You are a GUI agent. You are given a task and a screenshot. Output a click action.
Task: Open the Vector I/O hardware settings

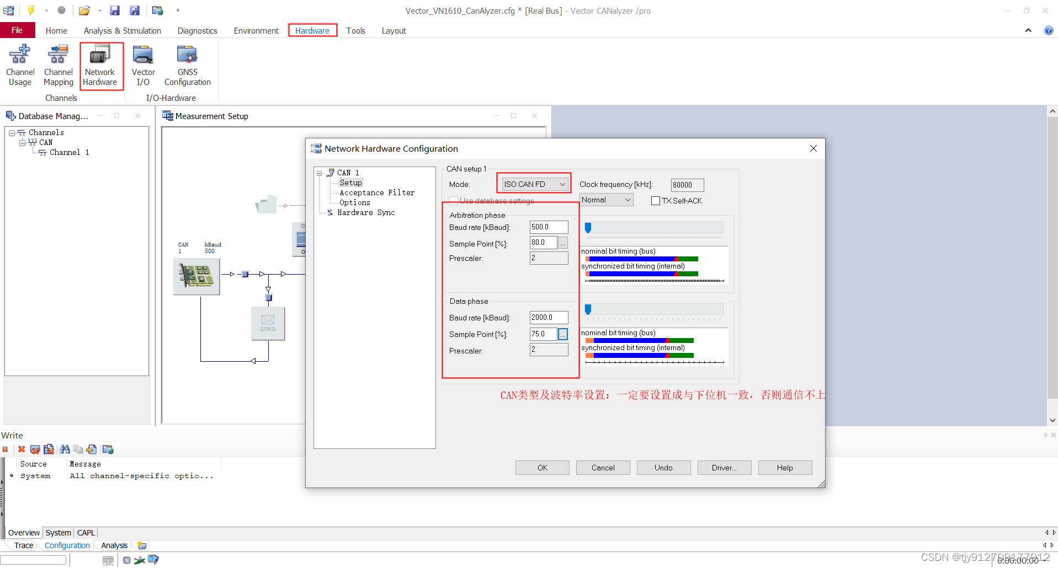click(143, 66)
